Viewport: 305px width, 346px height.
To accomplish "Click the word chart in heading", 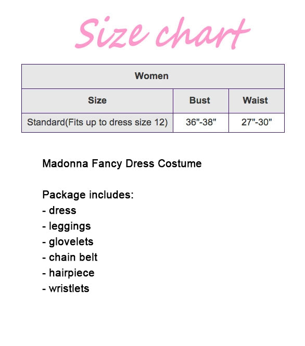I will [203, 33].
